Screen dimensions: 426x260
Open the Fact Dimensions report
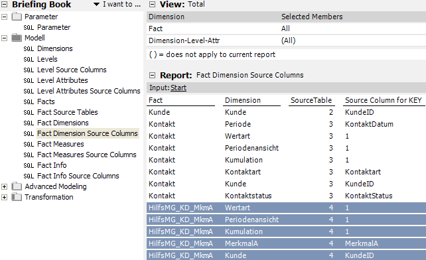pyautogui.click(x=63, y=123)
